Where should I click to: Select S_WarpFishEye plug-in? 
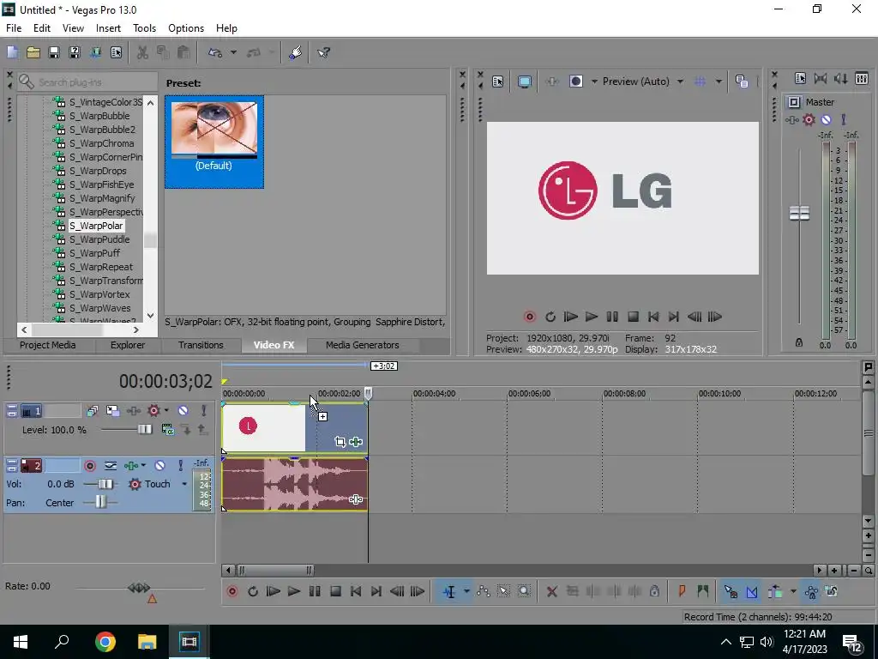pyautogui.click(x=101, y=184)
